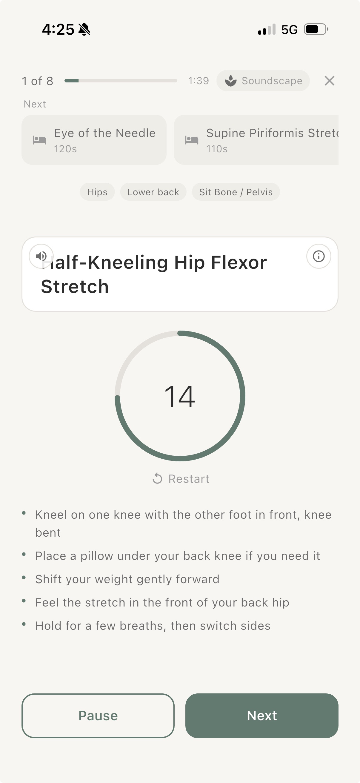The height and width of the screenshot is (783, 360).
Task: Pause the stretch timer
Action: point(98,716)
